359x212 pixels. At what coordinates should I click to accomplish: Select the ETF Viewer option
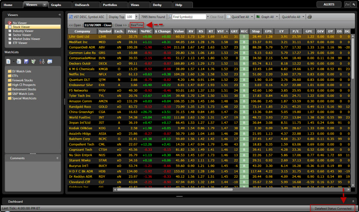20,43
